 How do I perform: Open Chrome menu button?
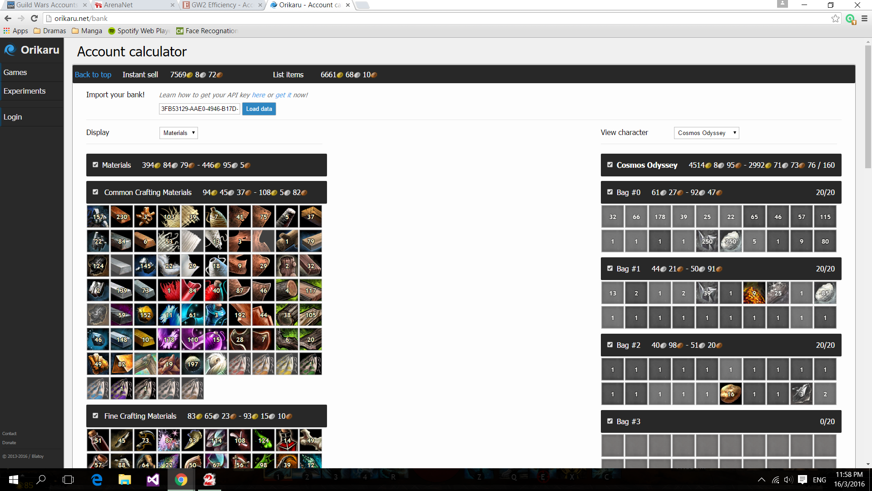click(864, 19)
